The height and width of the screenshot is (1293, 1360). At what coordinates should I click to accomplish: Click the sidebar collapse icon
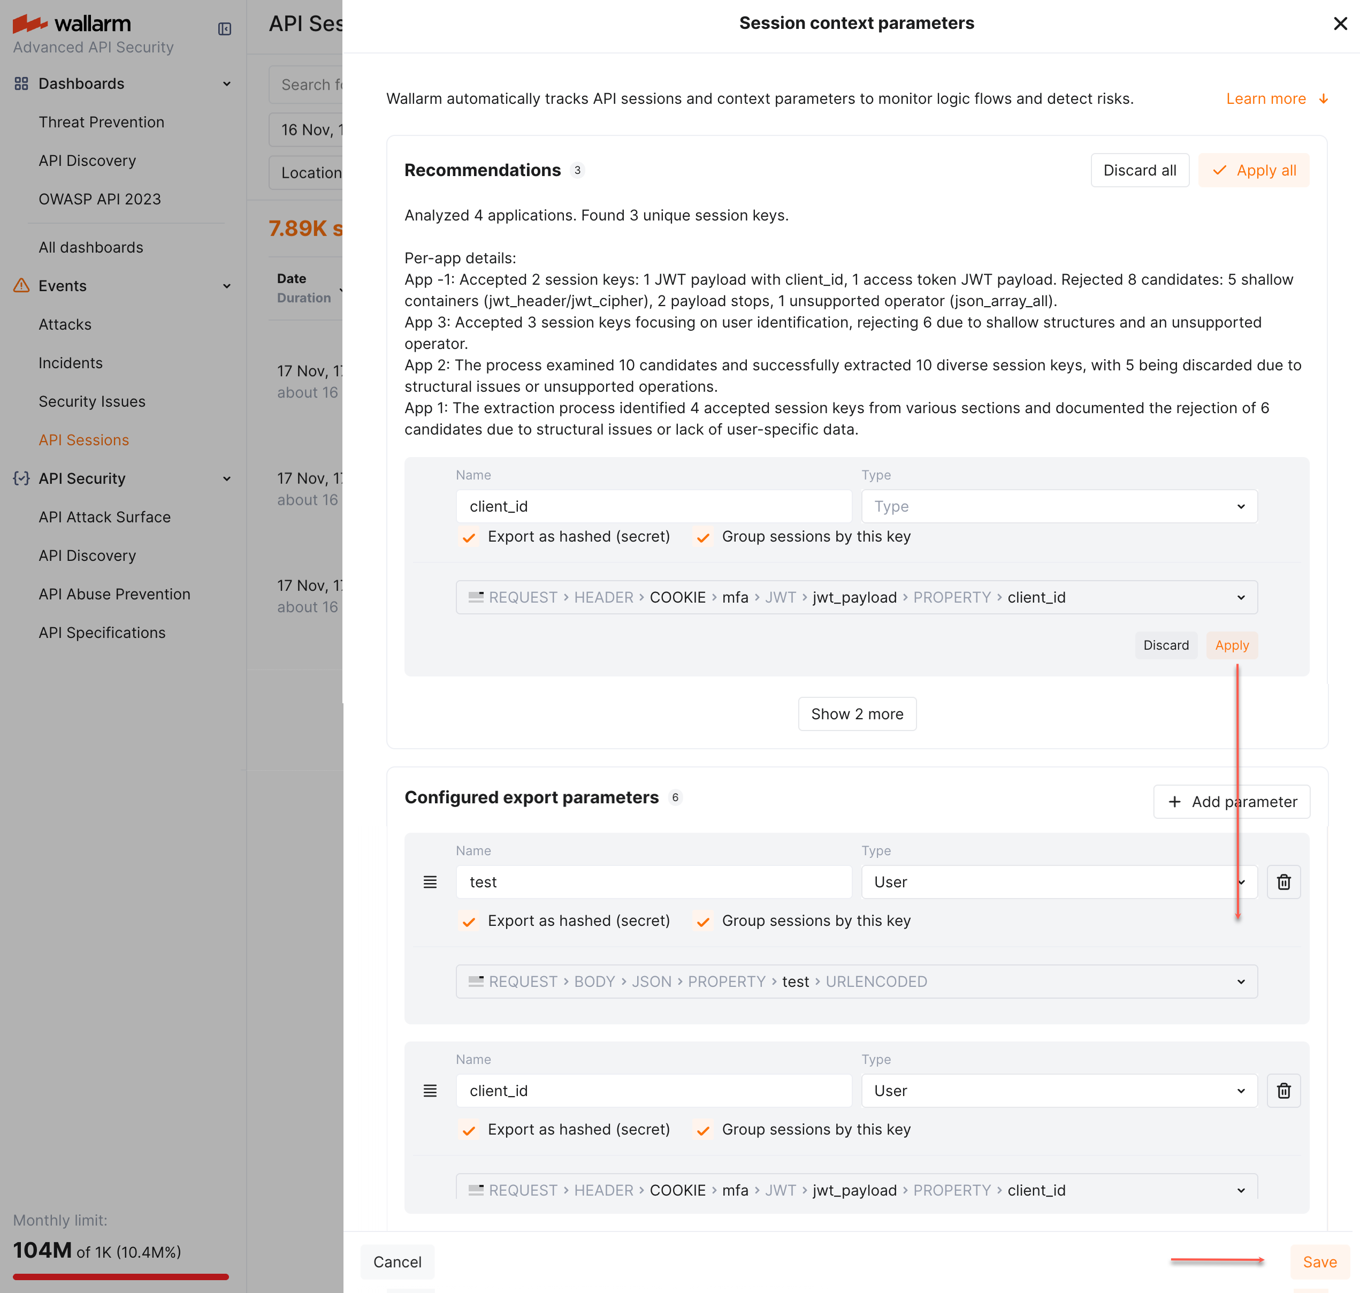coord(225,29)
